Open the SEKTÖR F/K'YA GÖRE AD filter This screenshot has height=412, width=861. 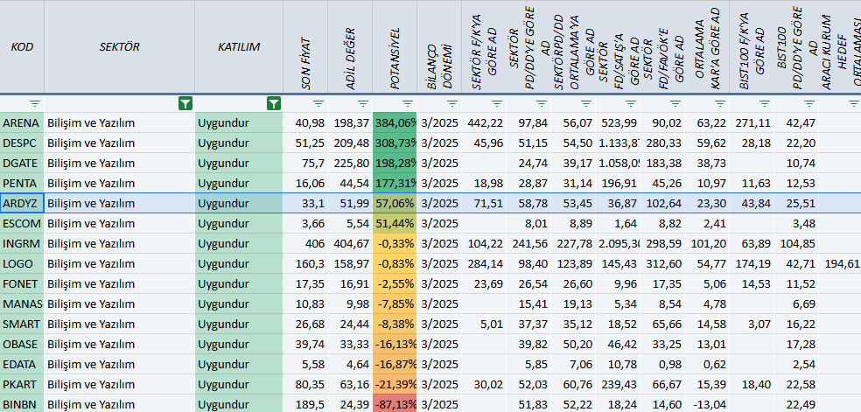tap(497, 103)
